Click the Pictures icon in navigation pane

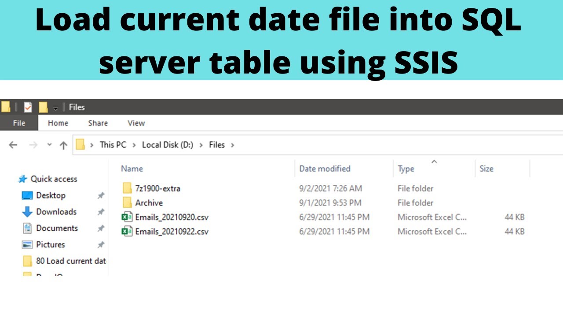tap(27, 244)
